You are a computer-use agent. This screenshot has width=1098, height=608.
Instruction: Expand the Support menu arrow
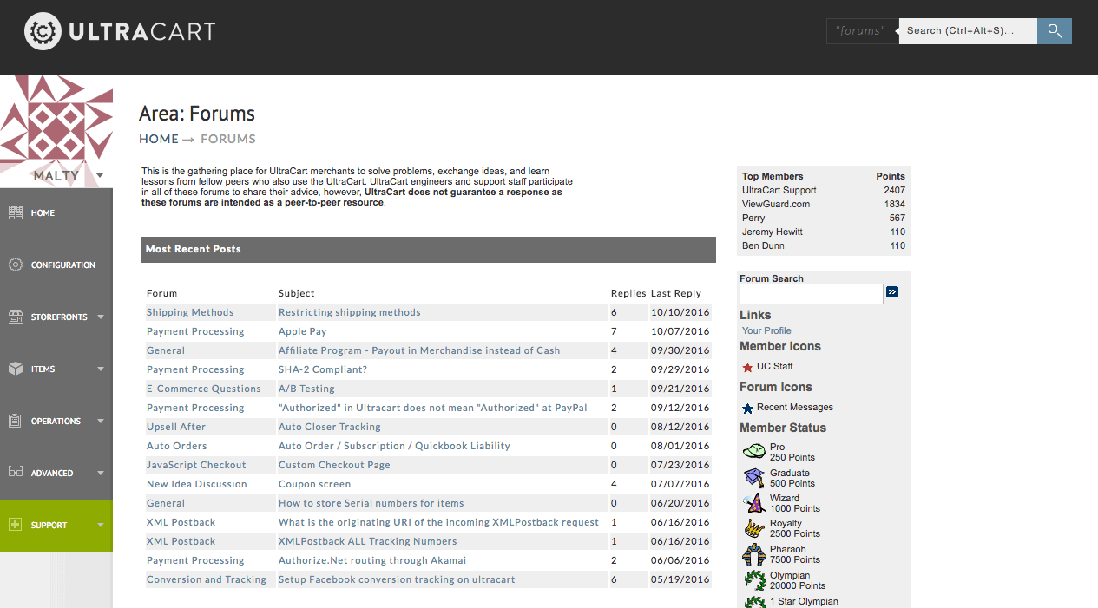[x=101, y=526]
